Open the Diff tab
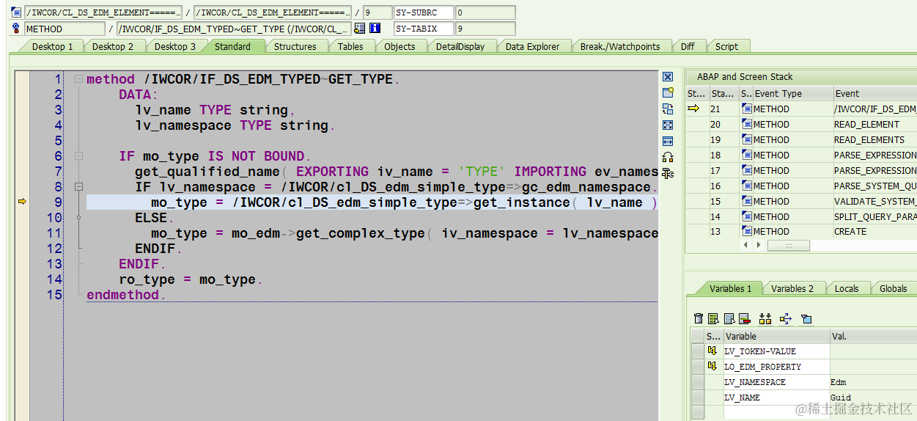This screenshot has height=421, width=917. point(688,46)
